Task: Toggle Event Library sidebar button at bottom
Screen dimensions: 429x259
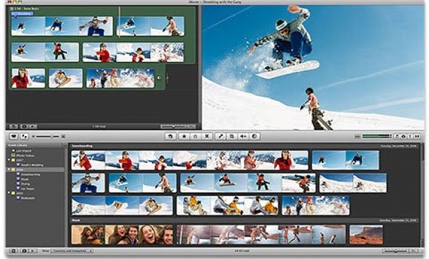Action: [14, 251]
